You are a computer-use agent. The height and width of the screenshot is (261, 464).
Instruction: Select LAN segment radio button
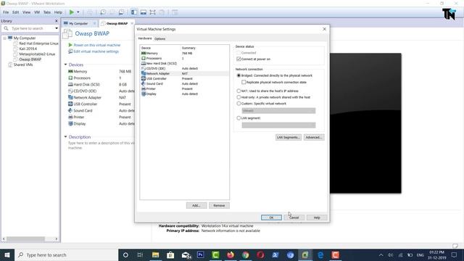pos(239,117)
